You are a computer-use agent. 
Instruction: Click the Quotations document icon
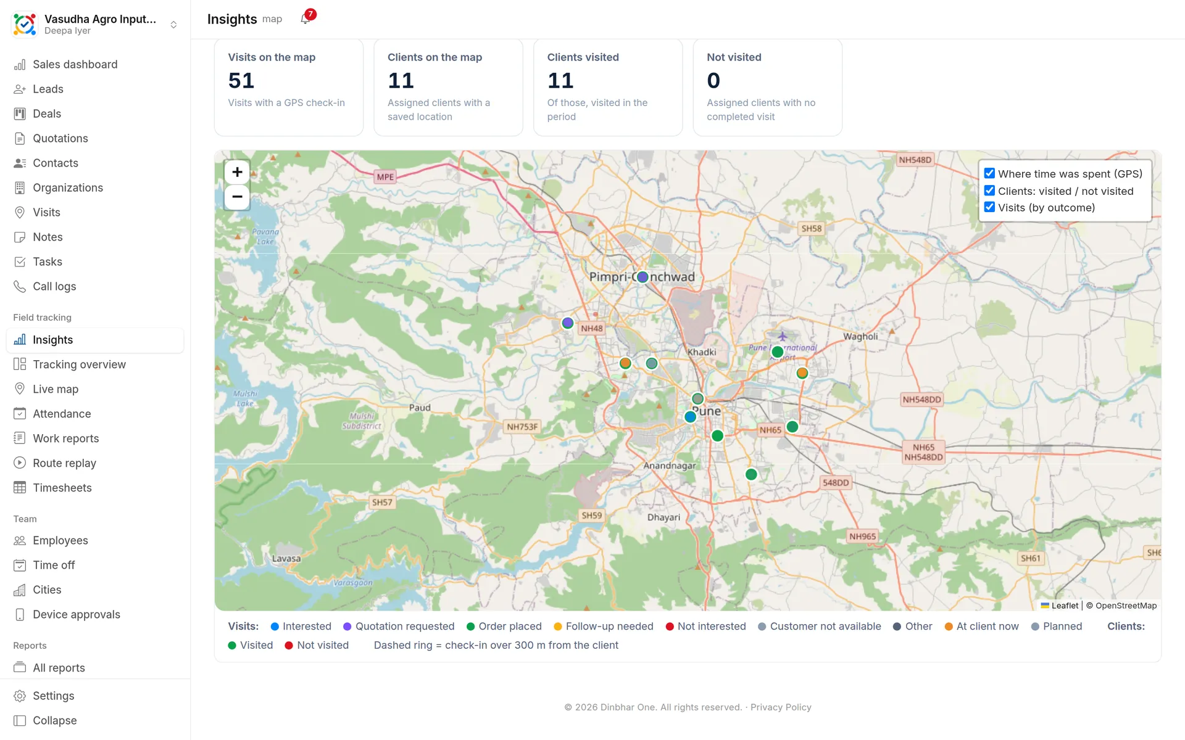[x=20, y=139]
